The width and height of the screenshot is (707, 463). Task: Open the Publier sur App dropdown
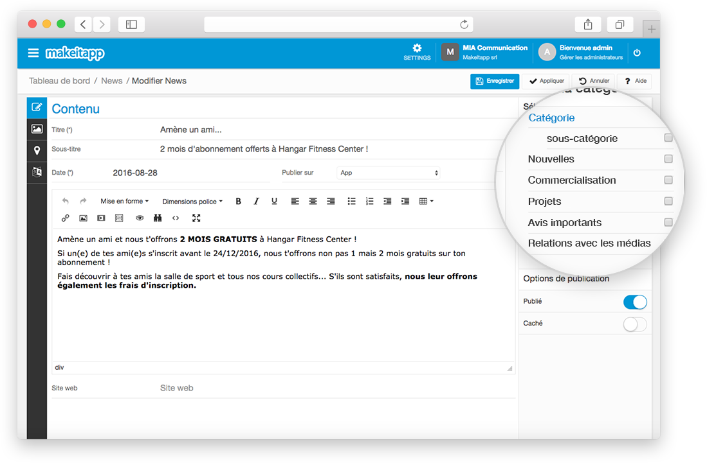click(388, 173)
